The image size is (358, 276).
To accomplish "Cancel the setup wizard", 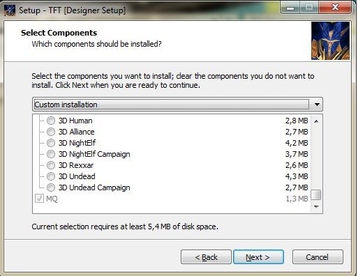I will (318, 257).
